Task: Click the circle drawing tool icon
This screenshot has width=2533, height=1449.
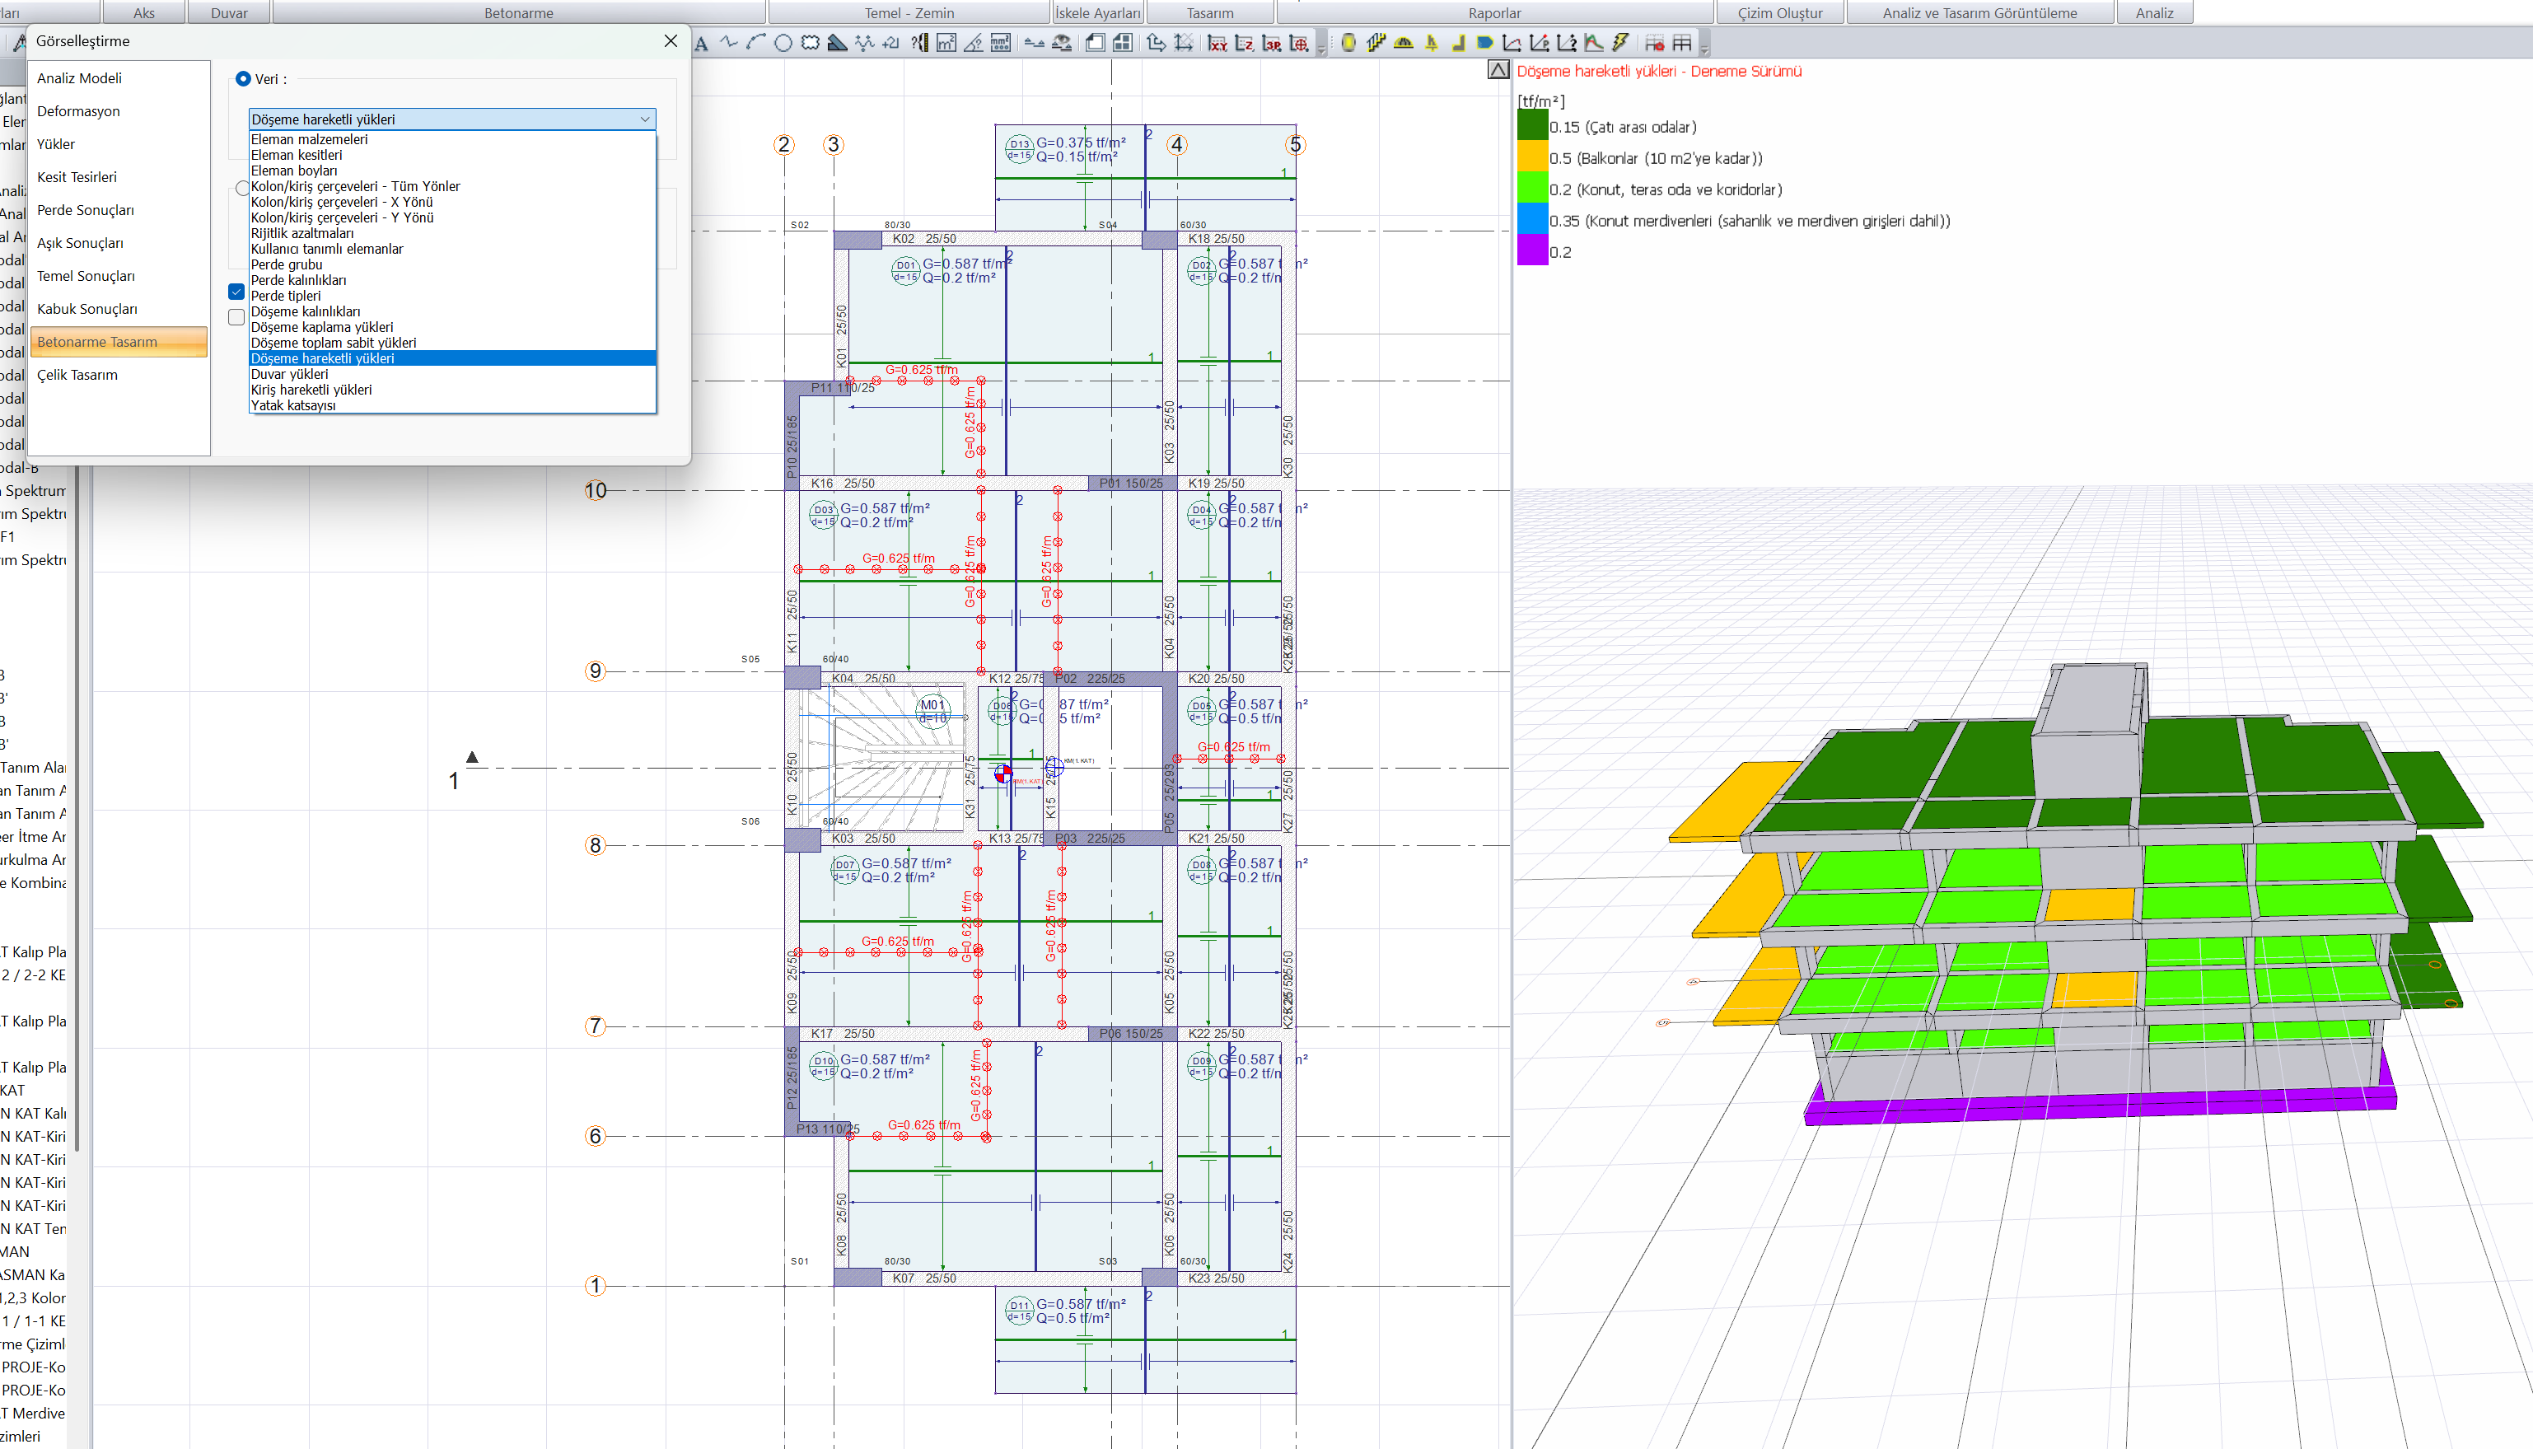Action: [783, 43]
